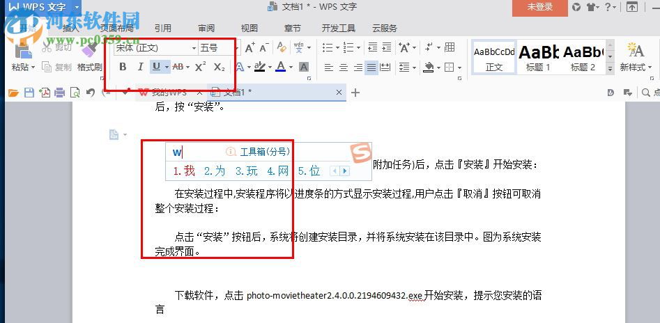This screenshot has width=660, height=323.
Task: Switch to the 审阅 tab
Action: coord(206,28)
